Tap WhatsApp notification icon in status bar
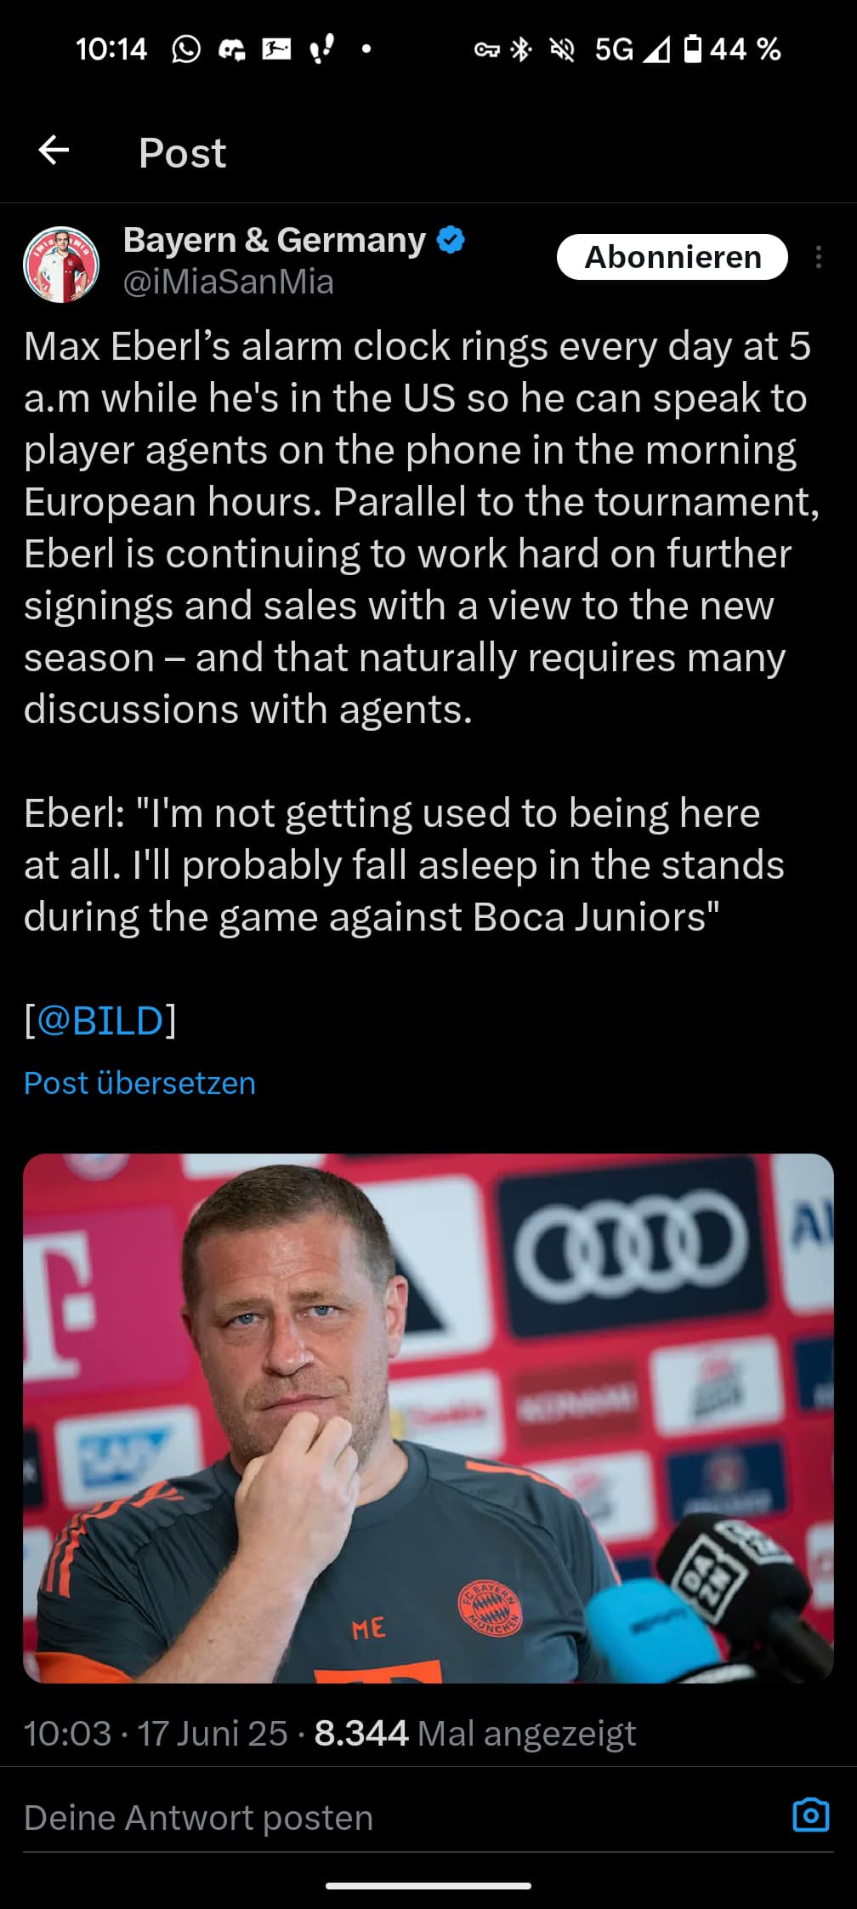 pos(186,49)
